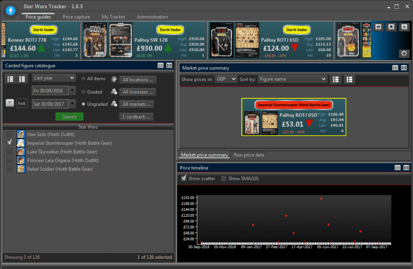Maximize the Market price summary panel
This screenshot has width=413, height=269.
pos(404,68)
